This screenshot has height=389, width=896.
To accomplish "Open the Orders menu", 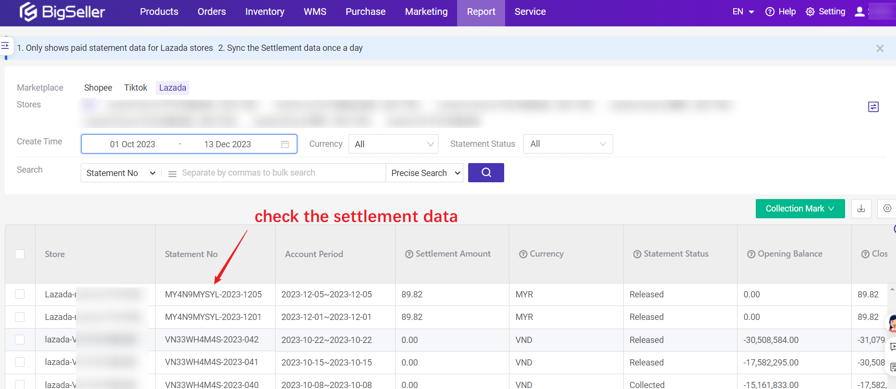I will (x=212, y=12).
